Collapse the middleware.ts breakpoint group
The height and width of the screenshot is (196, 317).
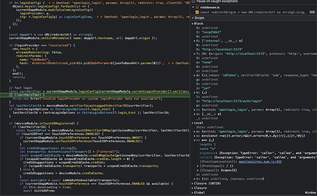point(193,7)
